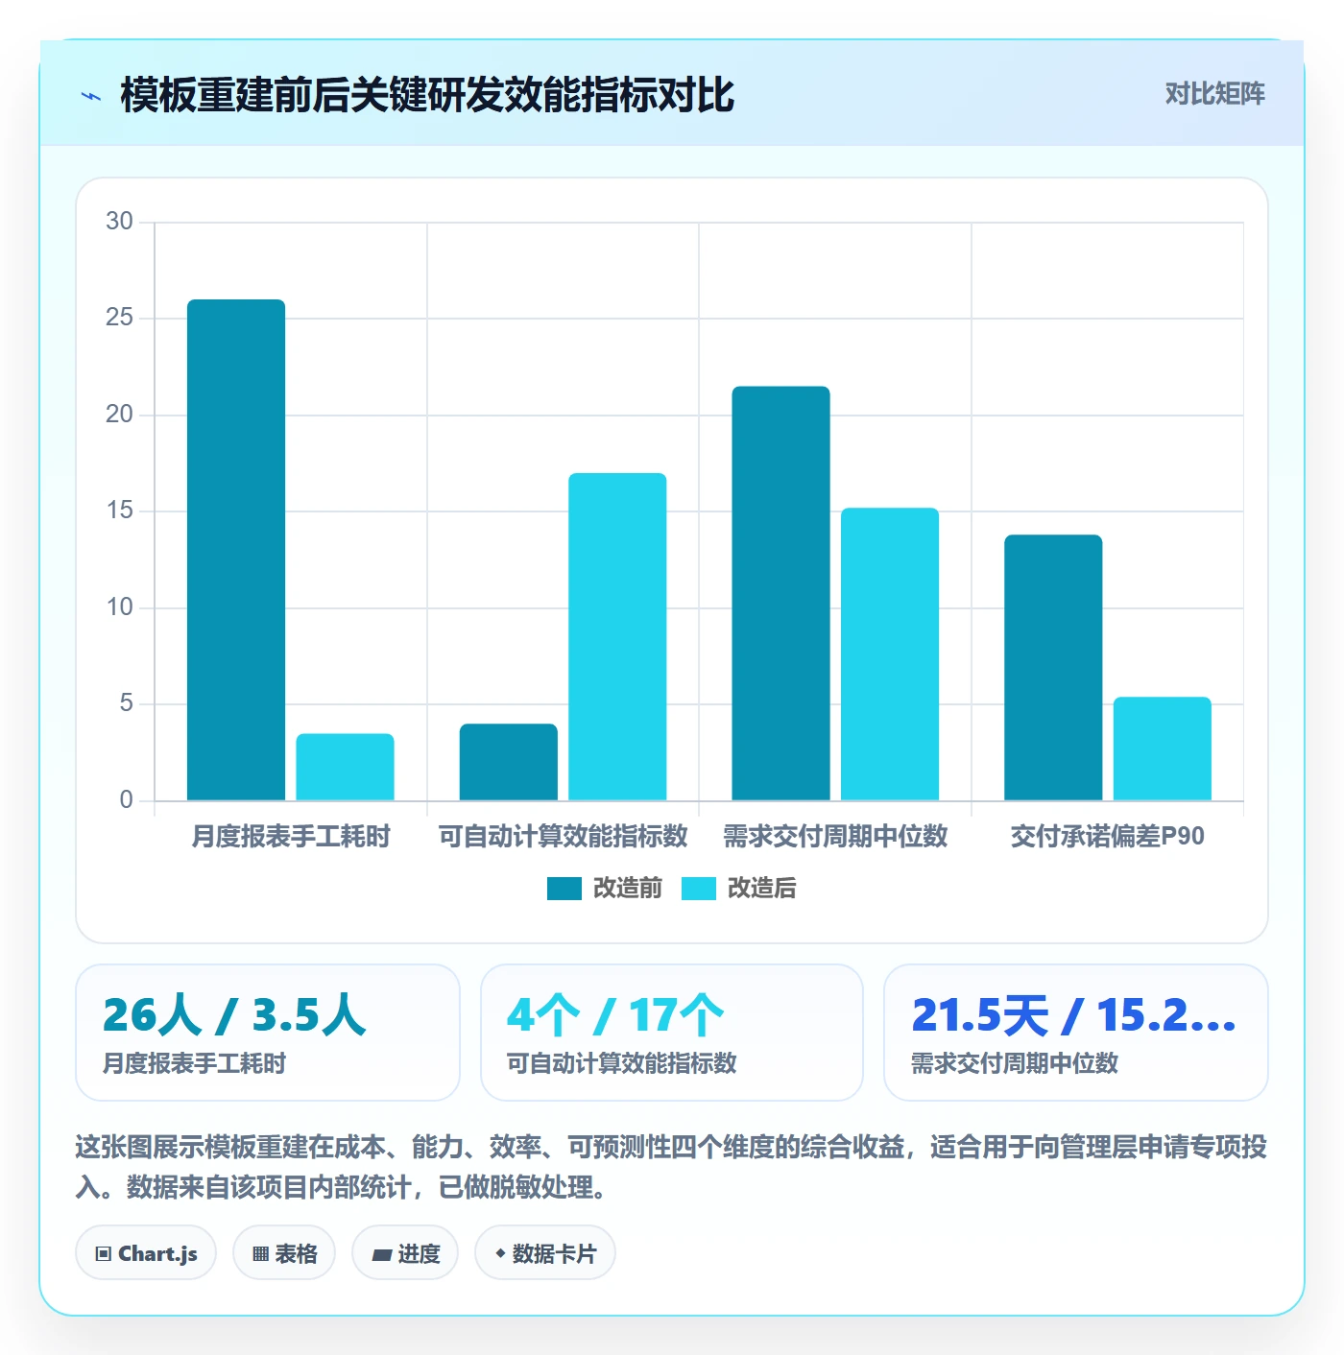The height and width of the screenshot is (1355, 1344).
Task: Select the 表格 tag chip
Action: tap(284, 1253)
